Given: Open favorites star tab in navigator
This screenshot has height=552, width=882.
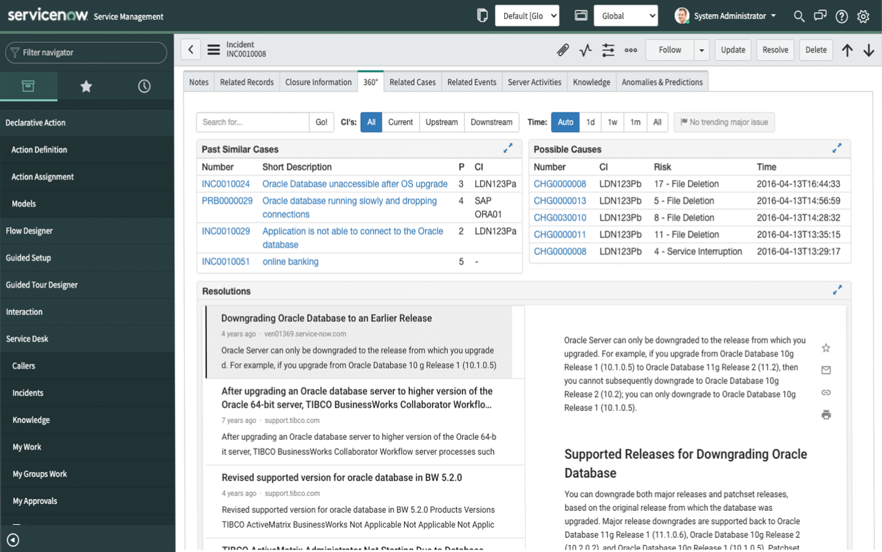Looking at the screenshot, I should point(86,86).
